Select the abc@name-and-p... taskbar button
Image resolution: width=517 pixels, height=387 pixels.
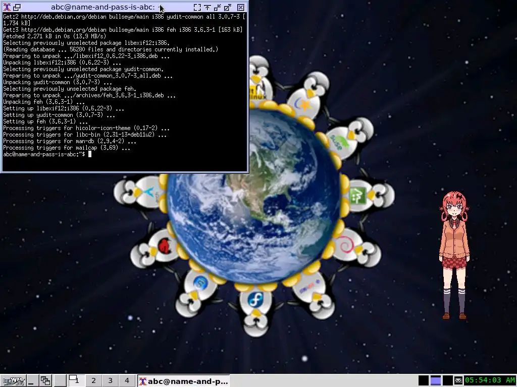(x=183, y=381)
